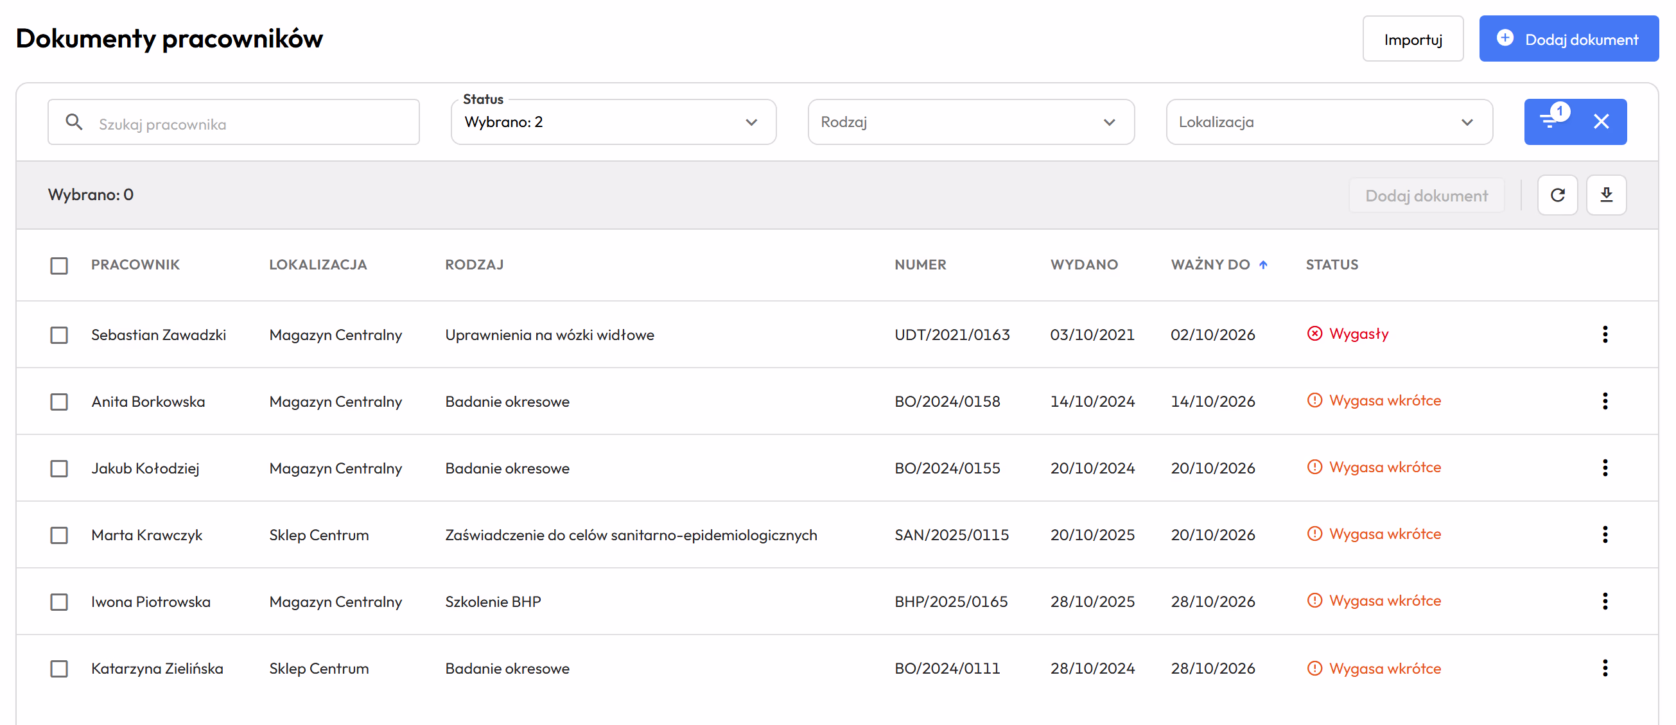The image size is (1676, 725).
Task: Tick the checkbox for Marta Krawczyk
Action: point(59,535)
